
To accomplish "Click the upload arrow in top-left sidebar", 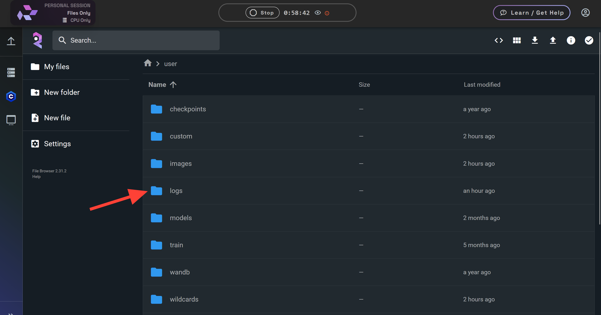I will click(11, 41).
